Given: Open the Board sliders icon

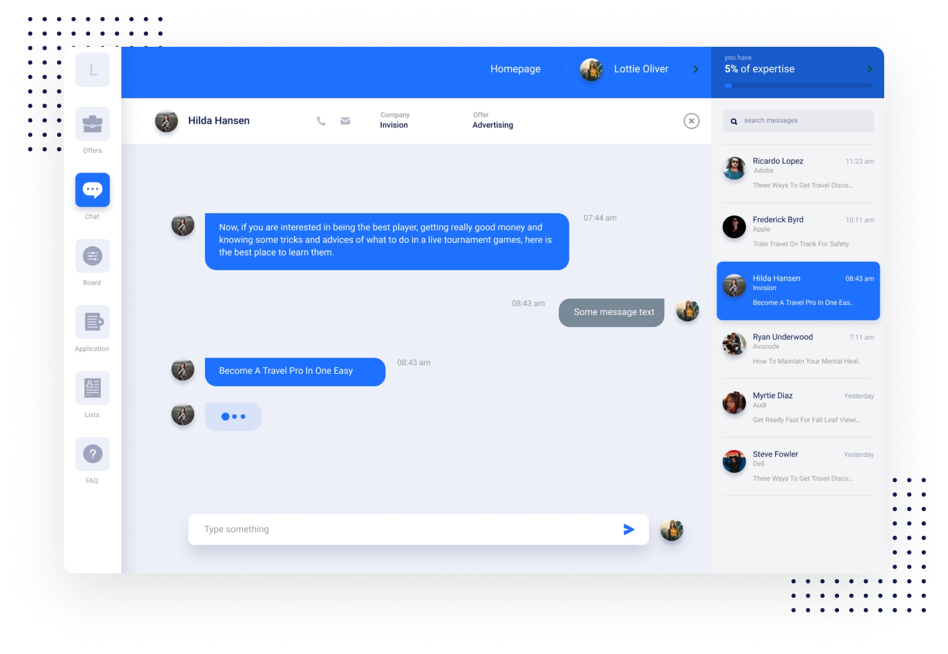Looking at the screenshot, I should tap(92, 256).
